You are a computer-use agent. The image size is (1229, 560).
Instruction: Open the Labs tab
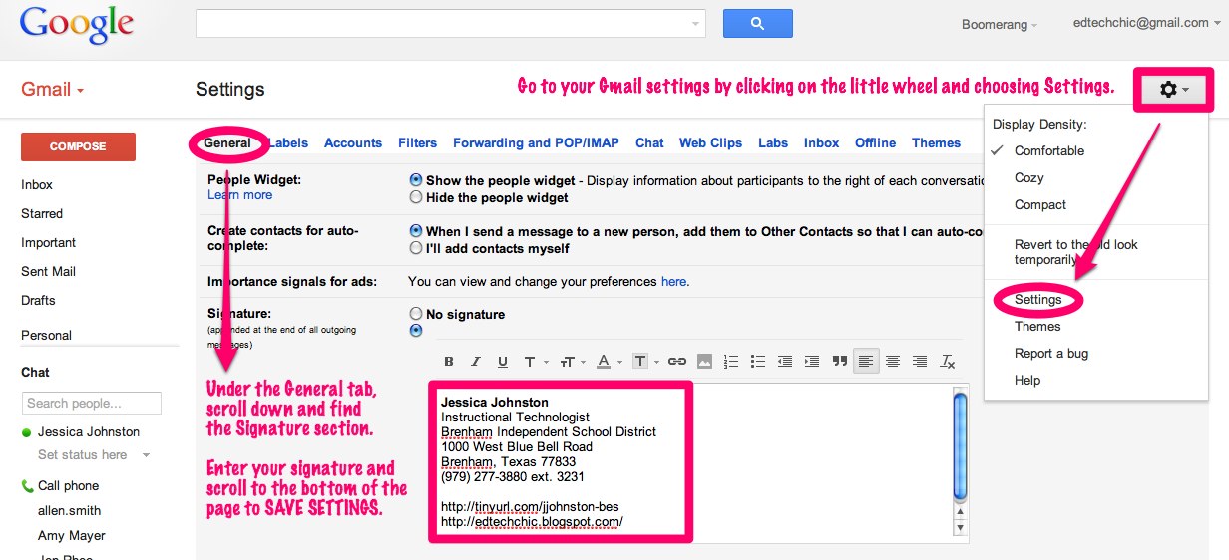(x=773, y=142)
